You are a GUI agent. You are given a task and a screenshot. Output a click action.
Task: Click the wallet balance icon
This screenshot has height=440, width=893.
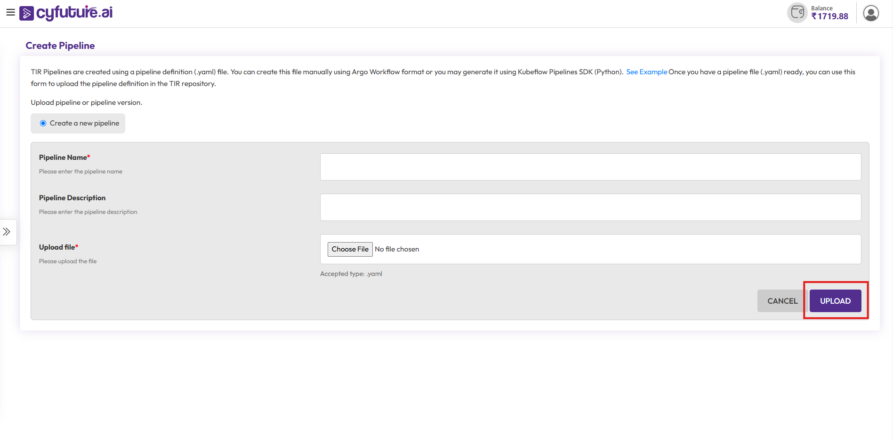coord(797,13)
